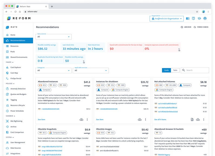Click the Tagging hash icon

(7, 100)
